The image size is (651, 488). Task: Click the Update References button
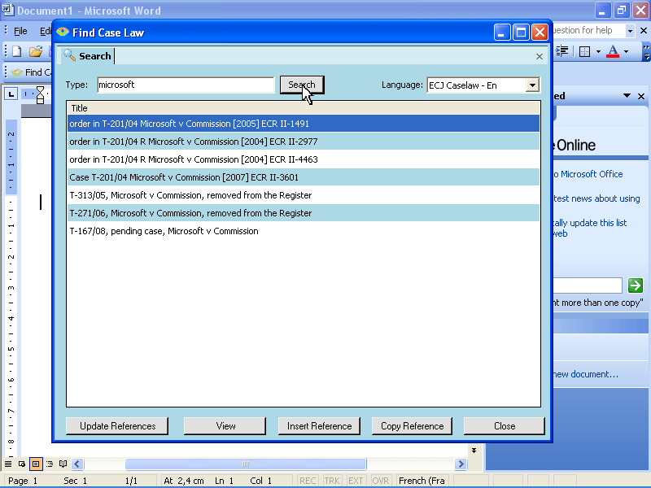tap(117, 426)
